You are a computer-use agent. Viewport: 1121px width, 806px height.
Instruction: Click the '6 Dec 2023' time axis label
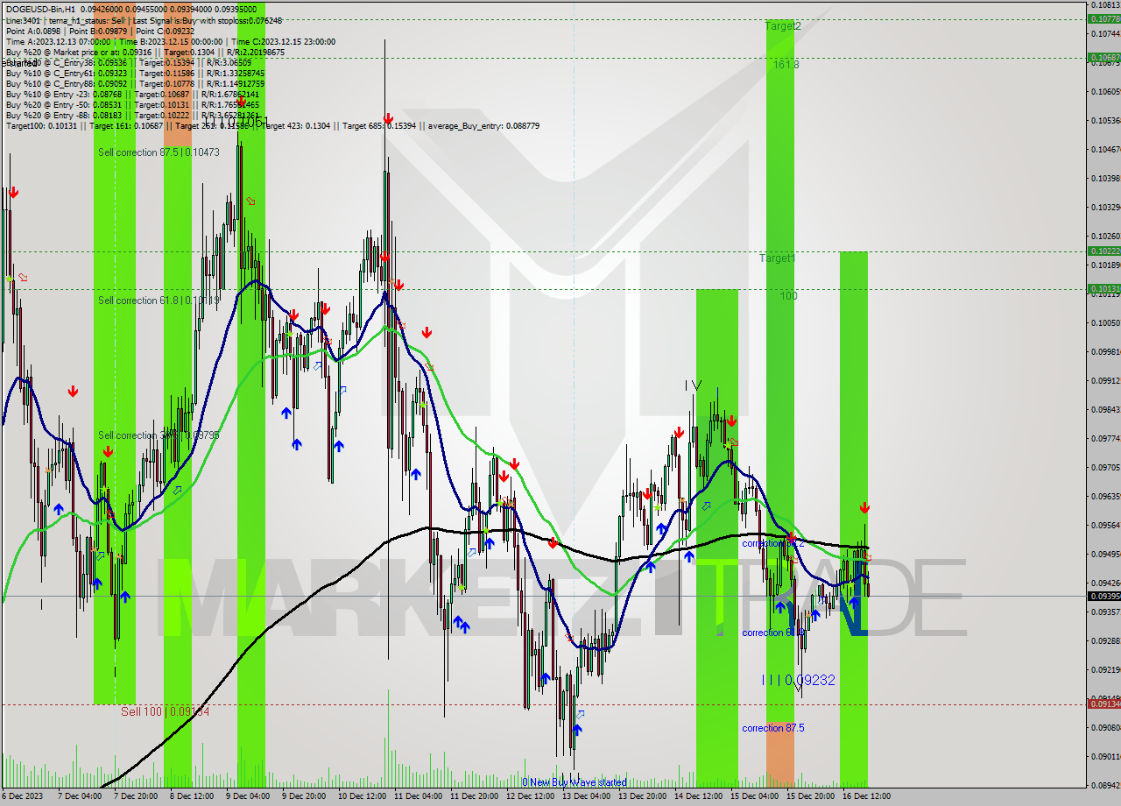point(23,796)
